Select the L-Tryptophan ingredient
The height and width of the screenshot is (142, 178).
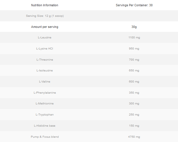coord(44,115)
